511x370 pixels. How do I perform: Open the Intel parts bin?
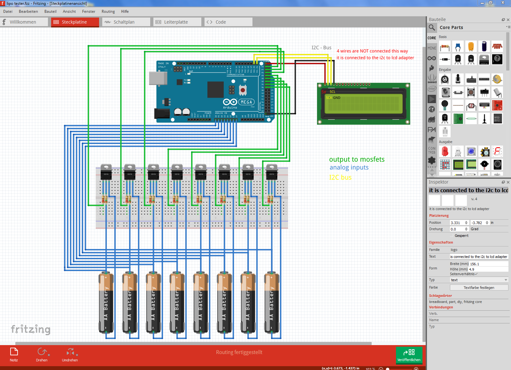coord(432,89)
